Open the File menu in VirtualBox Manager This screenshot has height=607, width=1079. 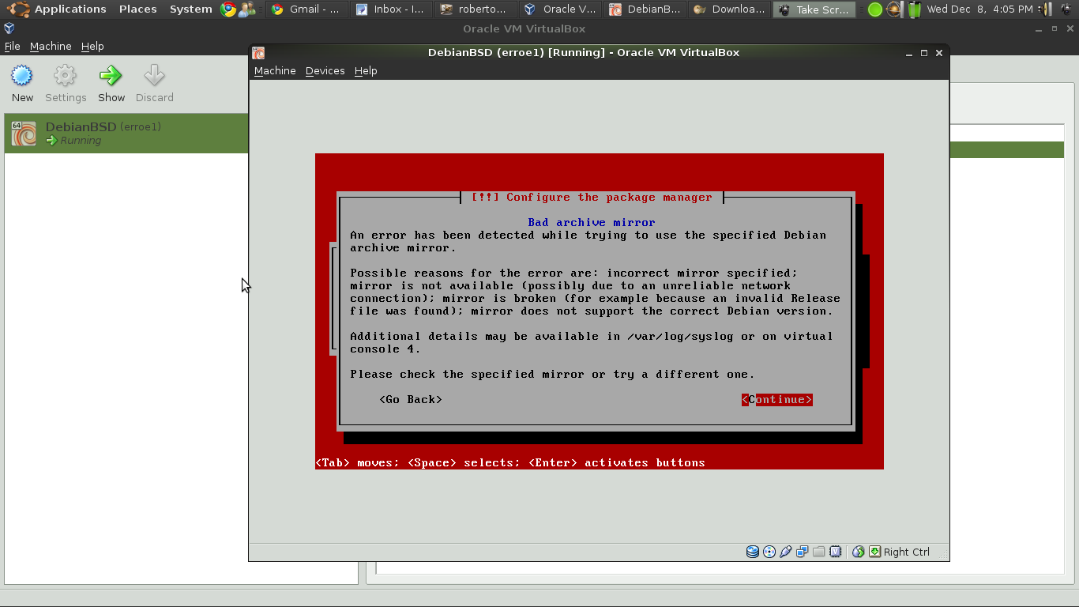(12, 46)
